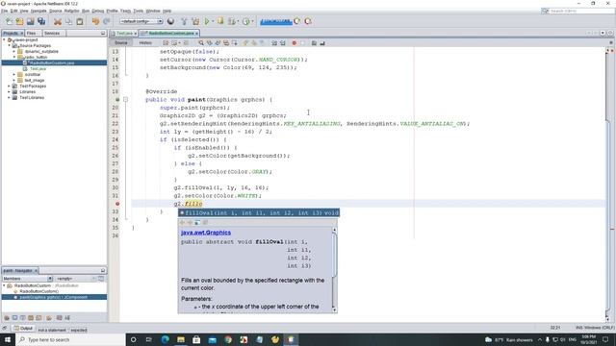
Task: Open the empty filter dropdown in Navigator
Action: click(x=76, y=279)
